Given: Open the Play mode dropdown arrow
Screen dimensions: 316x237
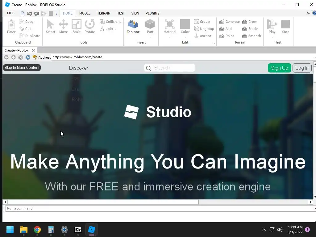Looking at the screenshot, I should coord(272,37).
